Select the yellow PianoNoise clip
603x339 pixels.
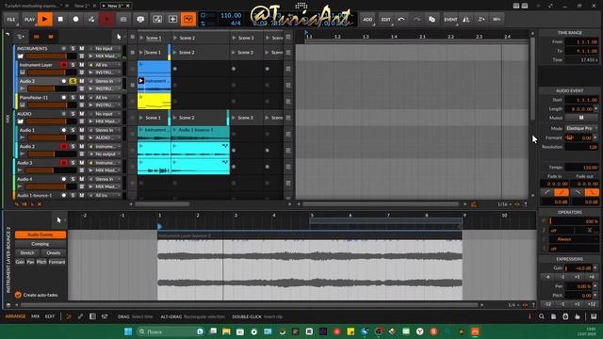(x=154, y=101)
